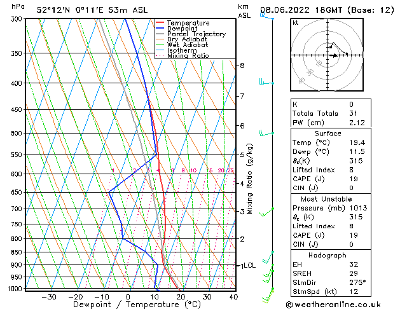Click the 400 hPa wind barb
400x309 pixels.
(266, 82)
